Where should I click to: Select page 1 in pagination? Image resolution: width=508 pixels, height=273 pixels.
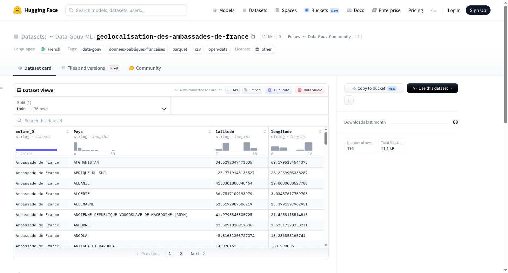(170, 254)
